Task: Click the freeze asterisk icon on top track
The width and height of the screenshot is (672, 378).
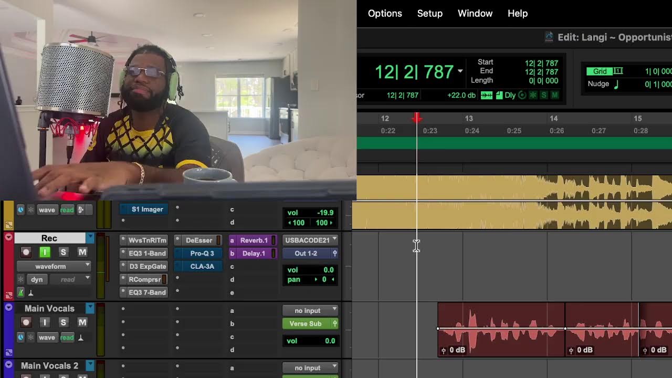Action: (30, 209)
